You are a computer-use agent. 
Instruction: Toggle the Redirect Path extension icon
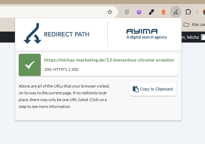click(176, 12)
